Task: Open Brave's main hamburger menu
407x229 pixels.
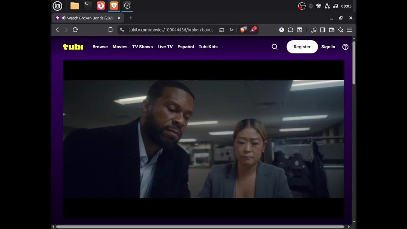Action: [x=349, y=30]
